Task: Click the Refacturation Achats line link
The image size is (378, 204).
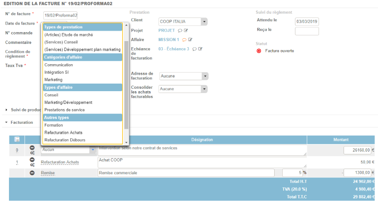Action: [59, 162]
